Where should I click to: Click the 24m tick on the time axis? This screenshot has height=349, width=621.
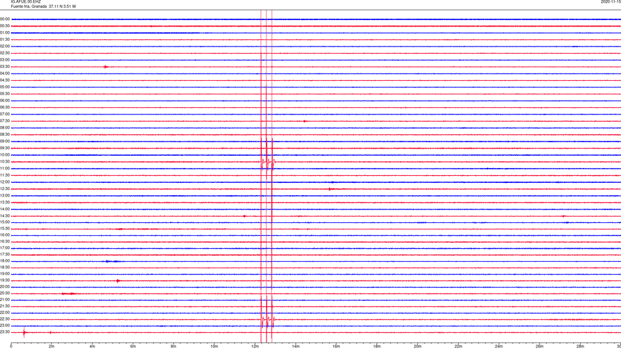coord(499,346)
